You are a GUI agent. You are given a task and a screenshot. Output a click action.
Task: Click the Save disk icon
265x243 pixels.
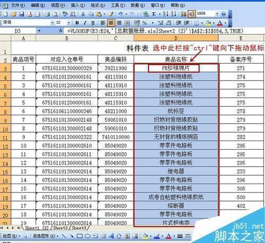pos(22,14)
